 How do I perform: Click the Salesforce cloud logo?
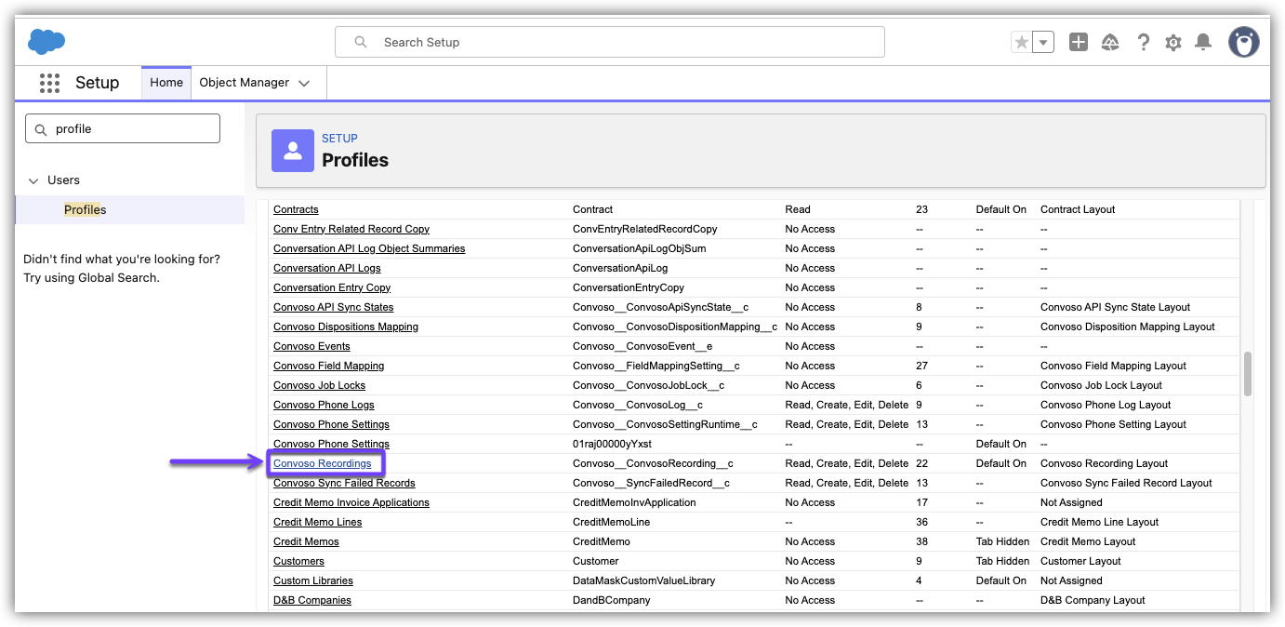click(x=46, y=42)
